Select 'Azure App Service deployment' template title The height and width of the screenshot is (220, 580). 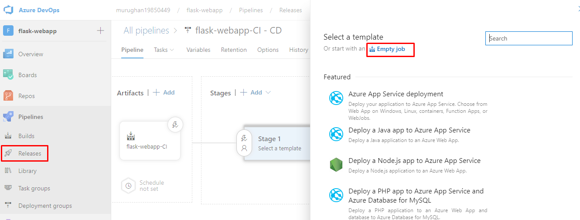[396, 94]
